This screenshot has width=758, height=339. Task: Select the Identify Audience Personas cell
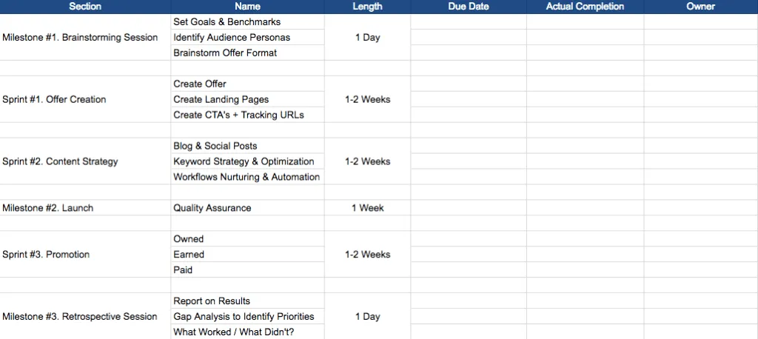point(232,38)
